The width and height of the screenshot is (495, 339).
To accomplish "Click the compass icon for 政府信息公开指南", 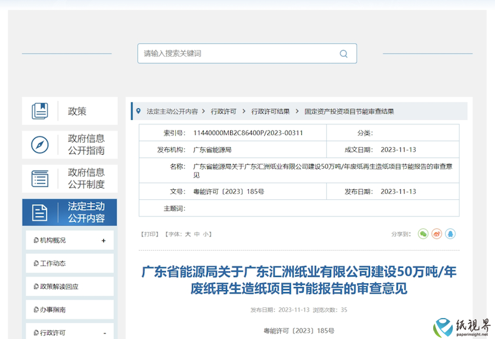I will click(x=40, y=145).
